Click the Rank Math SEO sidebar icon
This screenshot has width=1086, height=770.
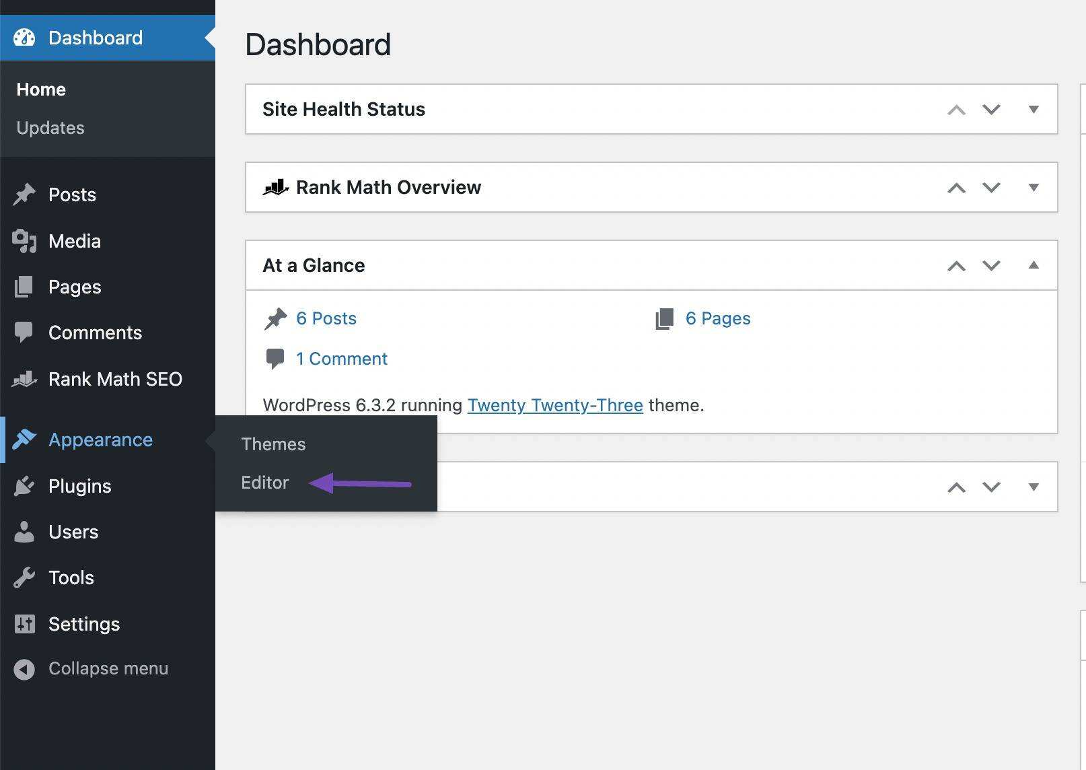tap(24, 379)
